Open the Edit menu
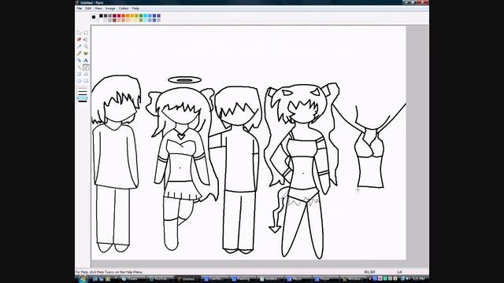 (x=88, y=9)
